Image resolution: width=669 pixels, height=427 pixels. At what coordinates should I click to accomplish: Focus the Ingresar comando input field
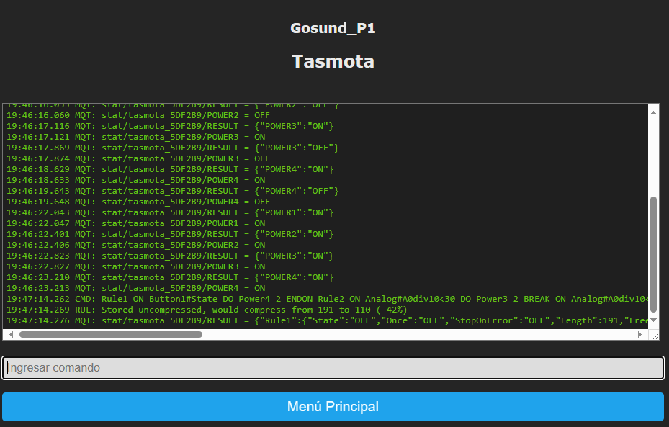(333, 368)
